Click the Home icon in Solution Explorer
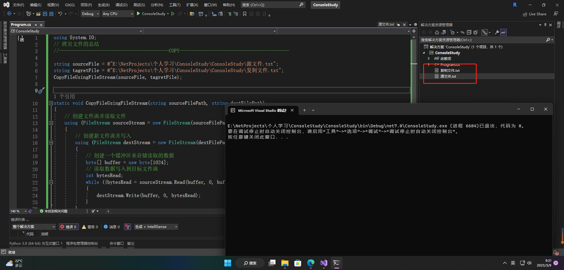 click(x=437, y=32)
